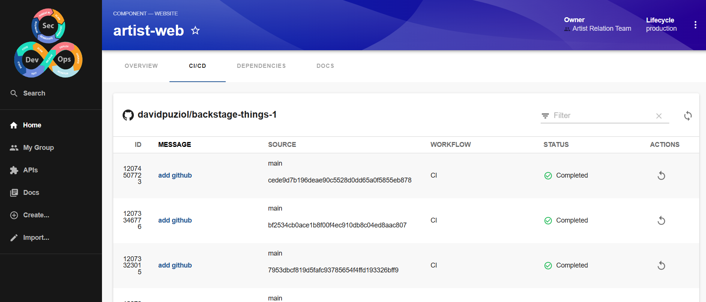
Task: Open the GitHub repository icon
Action: [x=128, y=115]
